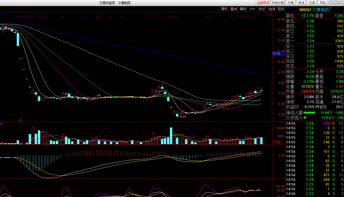344x197 pixels.
Task: Click the 买四 7.20 order row
Action: [x=315, y=61]
